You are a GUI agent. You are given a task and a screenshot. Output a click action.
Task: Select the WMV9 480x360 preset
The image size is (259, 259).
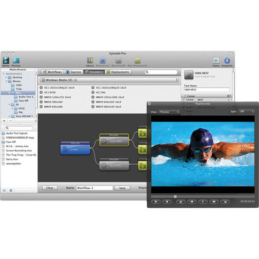click(x=51, y=102)
